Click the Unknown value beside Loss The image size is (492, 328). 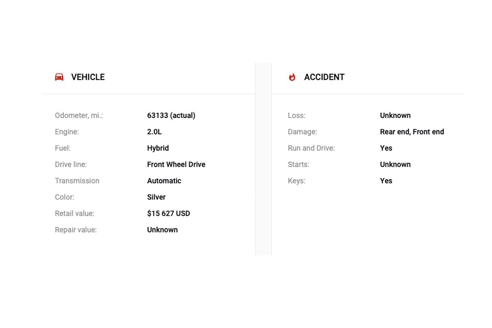point(395,115)
